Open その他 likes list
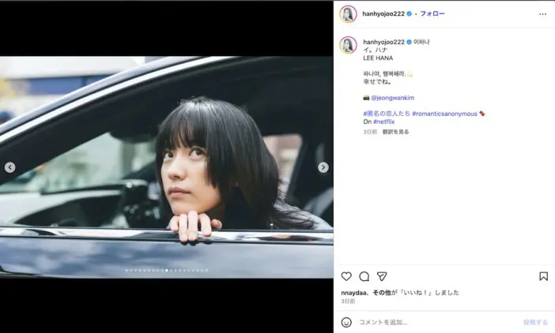The width and height of the screenshot is (555, 333). pos(382,293)
